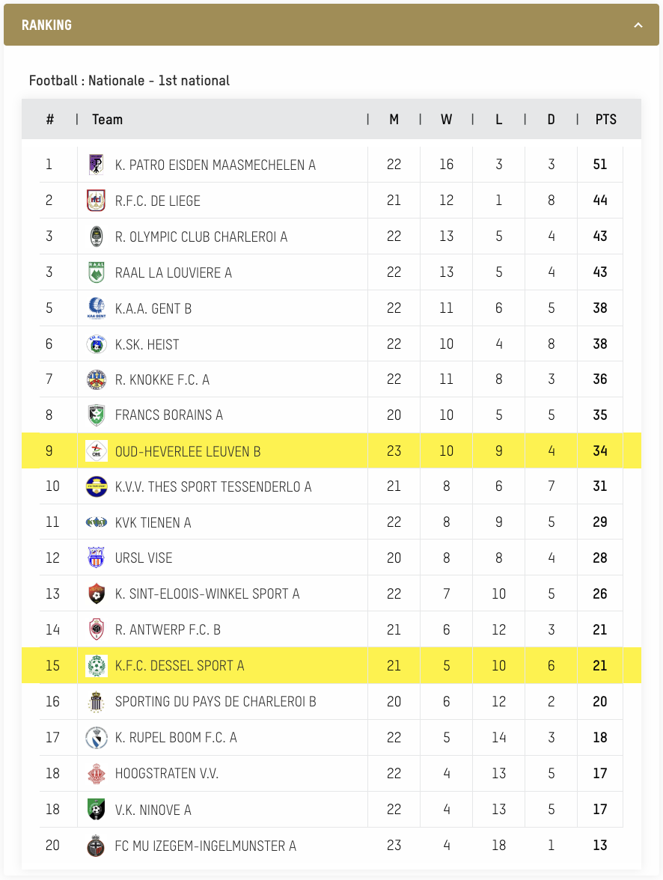Click the R. Antwerp F.C. B crest

pos(97,629)
